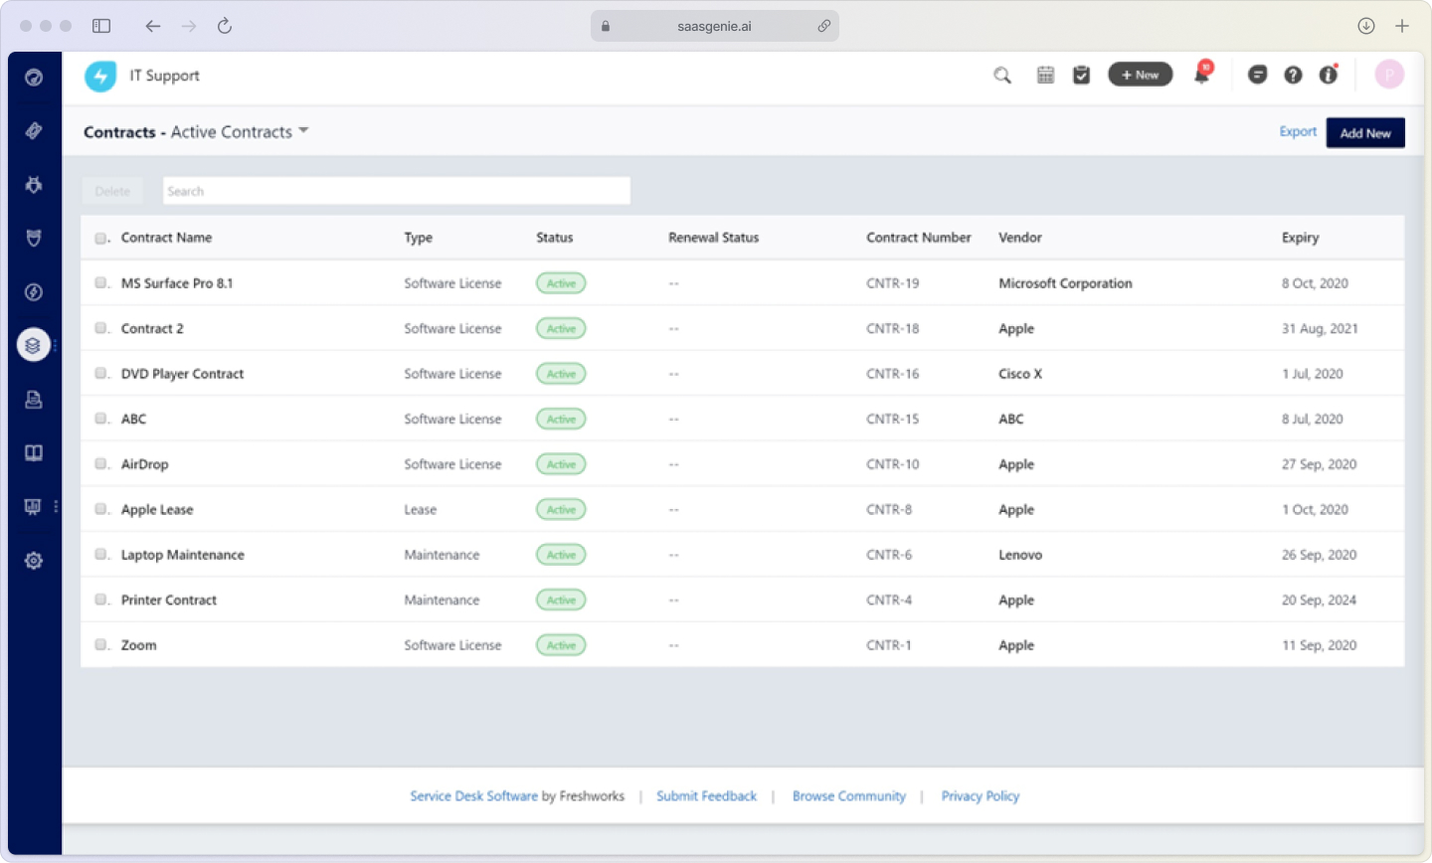Expand the reports sidebar submenu dots
This screenshot has width=1432, height=863.
[x=56, y=507]
